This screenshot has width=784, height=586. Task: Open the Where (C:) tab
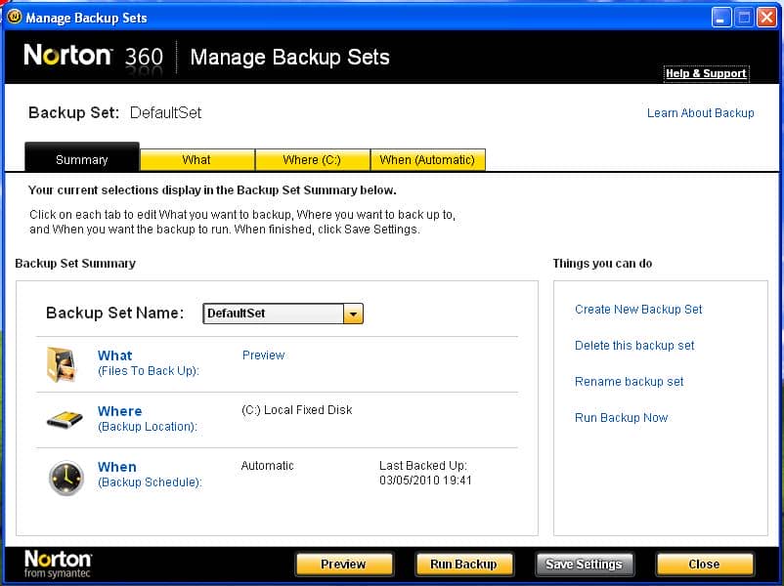point(312,160)
